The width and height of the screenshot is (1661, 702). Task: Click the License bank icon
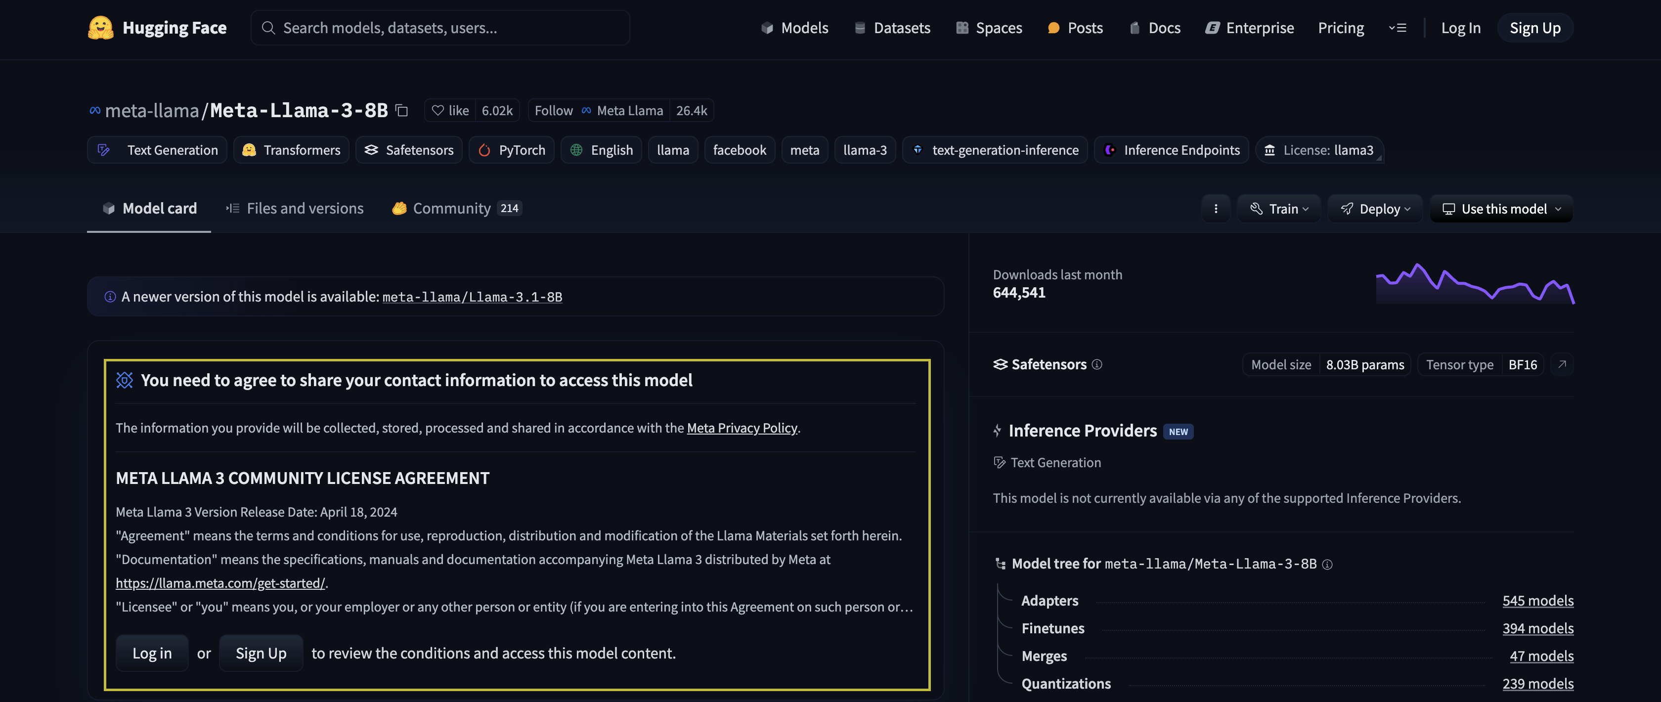(x=1269, y=150)
